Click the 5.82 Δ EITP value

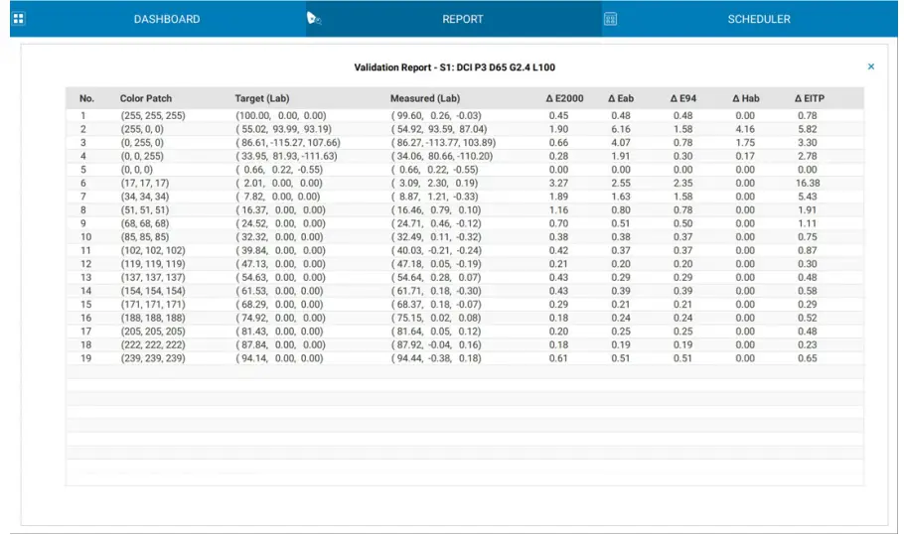(x=807, y=129)
